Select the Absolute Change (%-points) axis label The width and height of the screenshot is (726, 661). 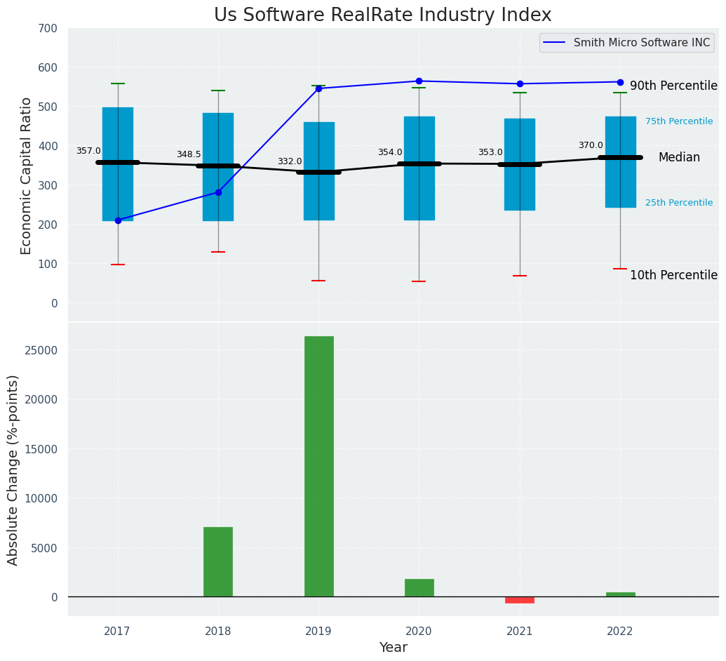click(x=13, y=469)
